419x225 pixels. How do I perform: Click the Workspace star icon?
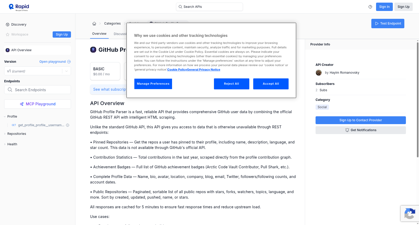(x=8, y=34)
